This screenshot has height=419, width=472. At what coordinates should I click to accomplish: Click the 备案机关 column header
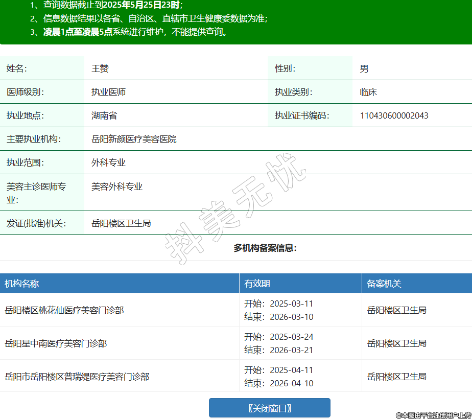(x=384, y=284)
